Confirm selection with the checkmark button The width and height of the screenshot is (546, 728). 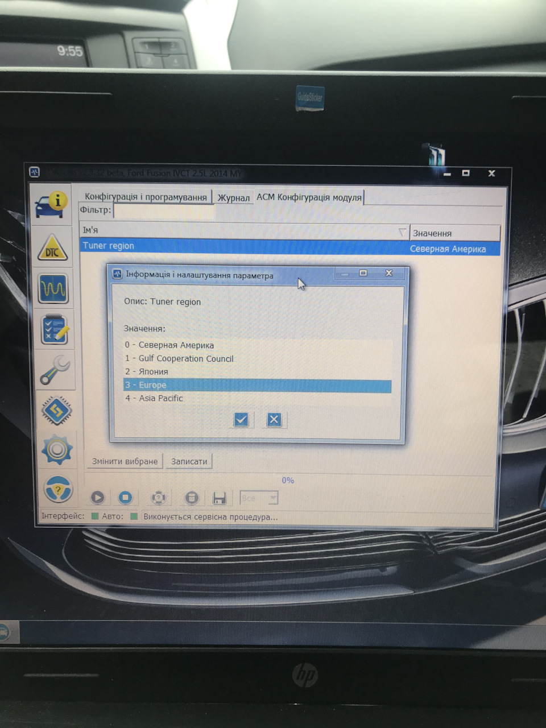pyautogui.click(x=241, y=420)
